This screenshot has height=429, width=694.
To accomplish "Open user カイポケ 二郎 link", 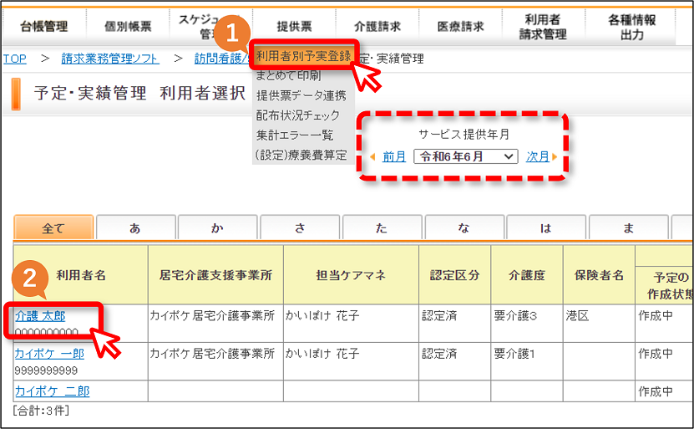I will pos(53,391).
